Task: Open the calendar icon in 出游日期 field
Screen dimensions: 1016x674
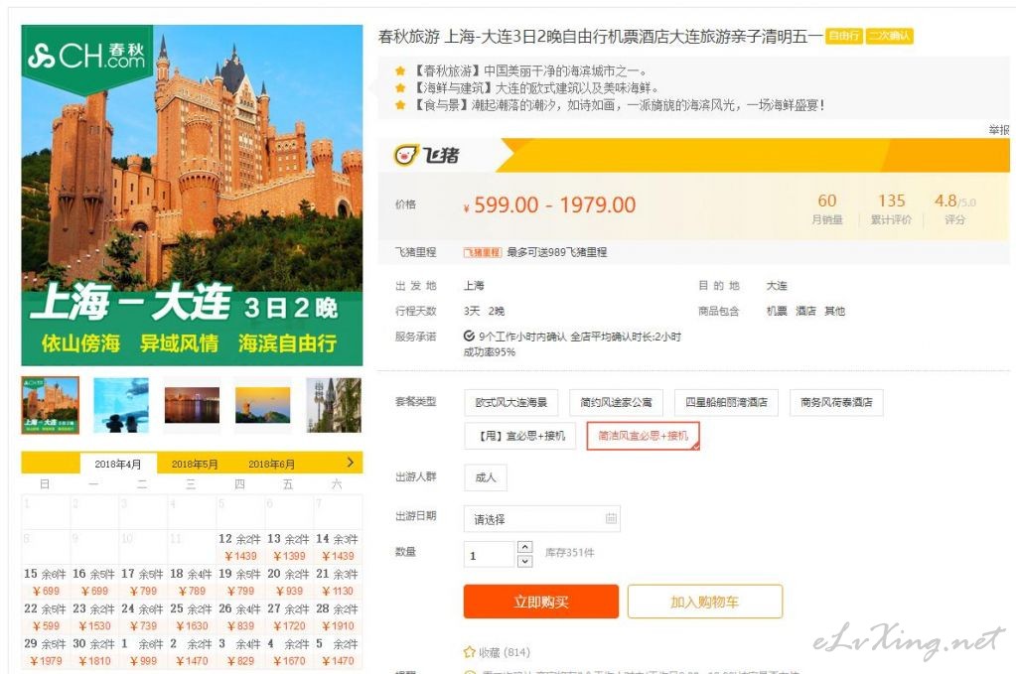Action: tap(611, 518)
